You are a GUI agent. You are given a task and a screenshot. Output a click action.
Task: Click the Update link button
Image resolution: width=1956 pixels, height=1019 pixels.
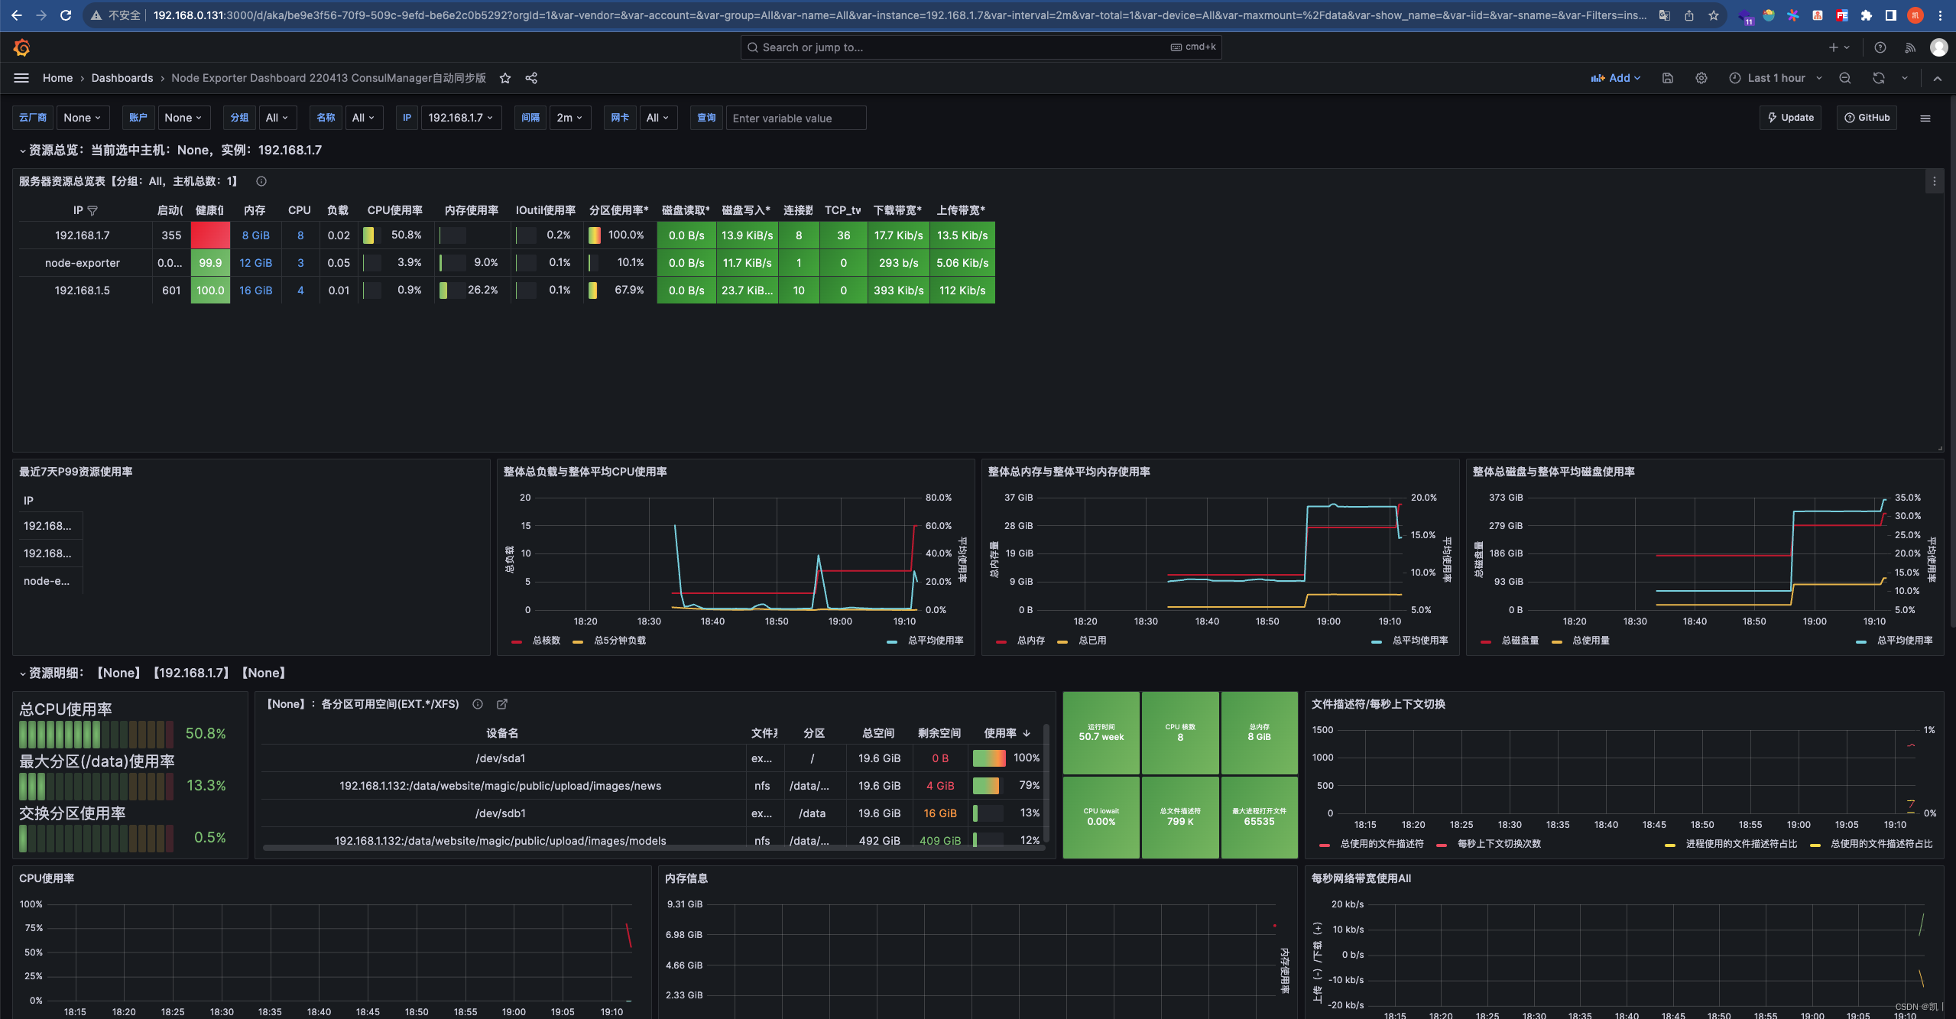pyautogui.click(x=1791, y=118)
